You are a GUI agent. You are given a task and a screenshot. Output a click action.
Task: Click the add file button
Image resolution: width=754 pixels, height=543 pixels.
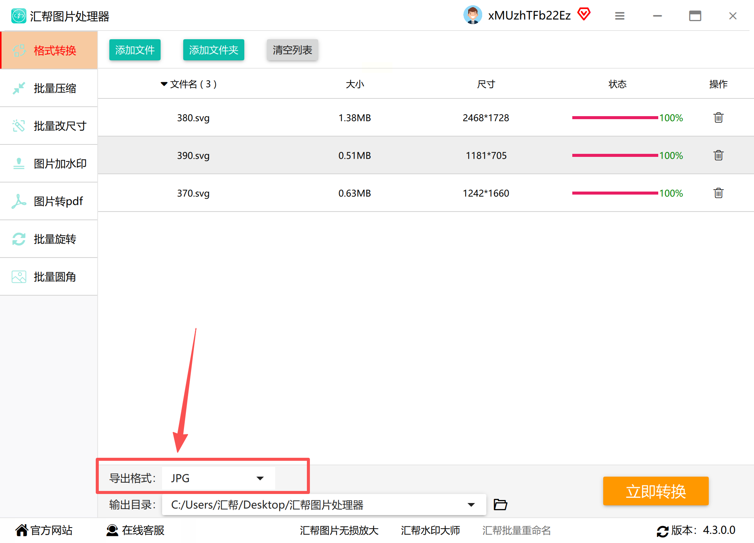135,50
